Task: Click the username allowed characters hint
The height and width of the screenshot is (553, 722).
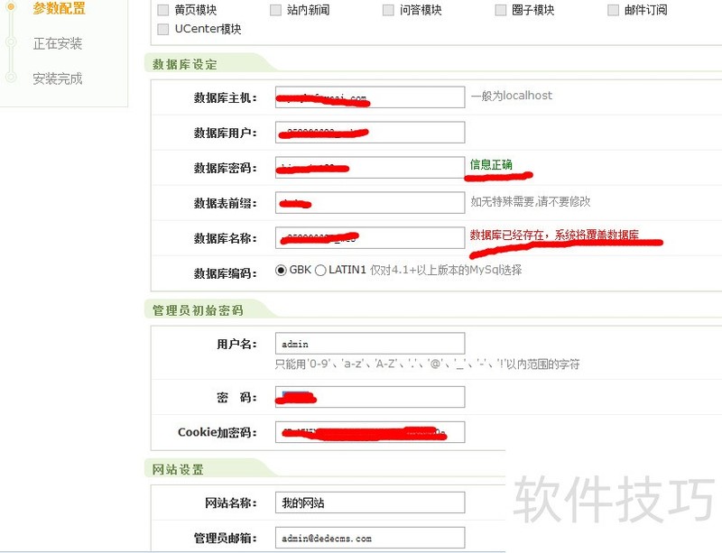Action: click(427, 364)
